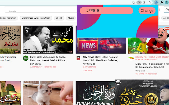Screen dimensions: 169x105
Task: Click the zoom magnifier icon in address bar
Action: pyautogui.click(x=139, y=2)
